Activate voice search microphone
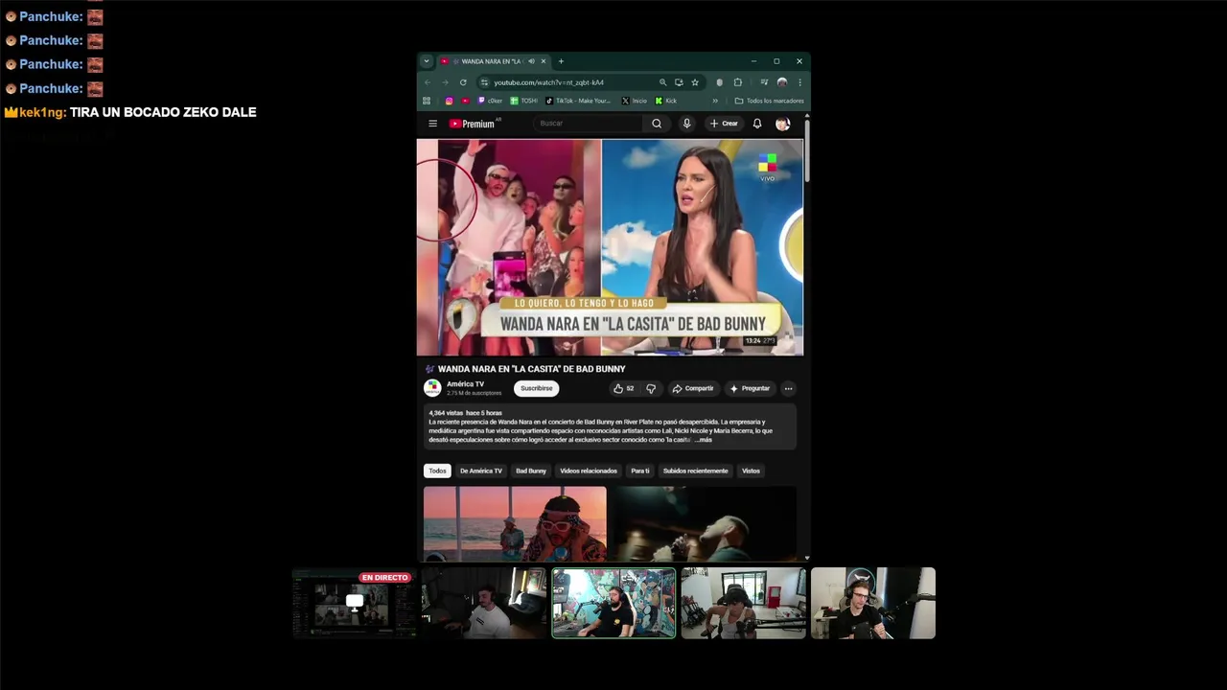 click(686, 124)
